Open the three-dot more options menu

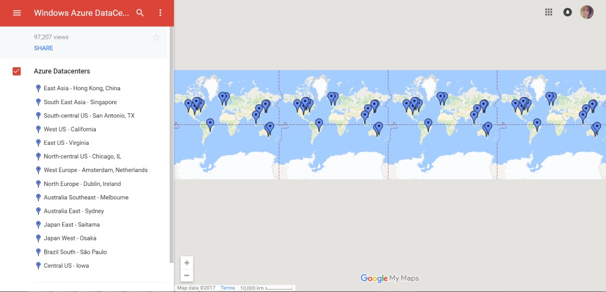pos(160,13)
